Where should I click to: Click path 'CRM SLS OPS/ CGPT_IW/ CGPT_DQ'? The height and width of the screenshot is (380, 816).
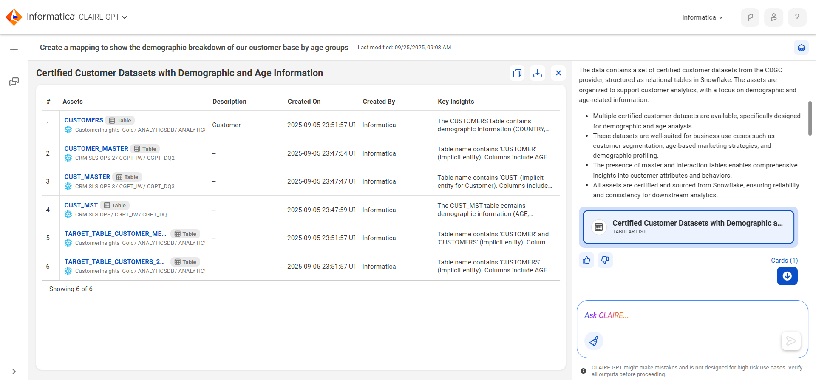click(x=121, y=215)
